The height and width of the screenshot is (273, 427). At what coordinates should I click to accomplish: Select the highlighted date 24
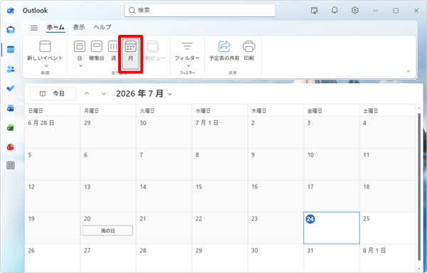(x=332, y=228)
